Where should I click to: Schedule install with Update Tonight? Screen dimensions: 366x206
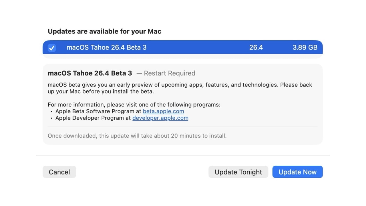[x=238, y=172]
